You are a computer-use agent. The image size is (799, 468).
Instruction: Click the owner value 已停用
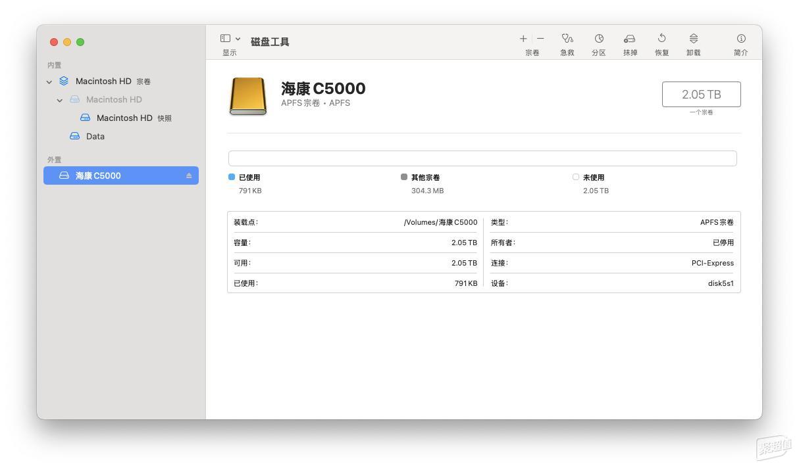tap(723, 243)
